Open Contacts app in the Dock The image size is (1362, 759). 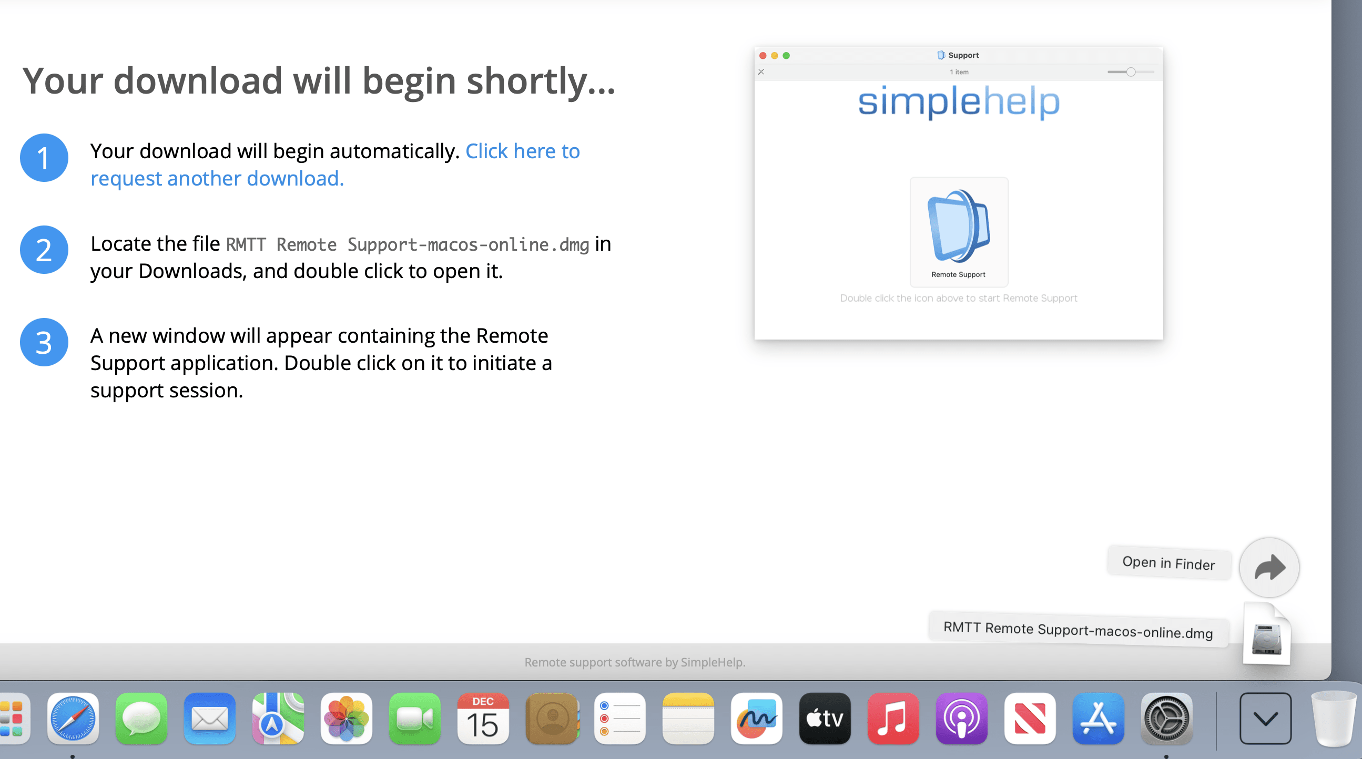click(x=552, y=719)
